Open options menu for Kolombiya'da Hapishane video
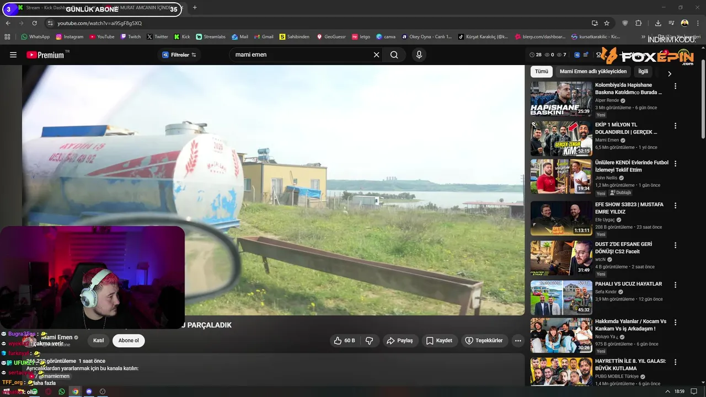 click(675, 86)
